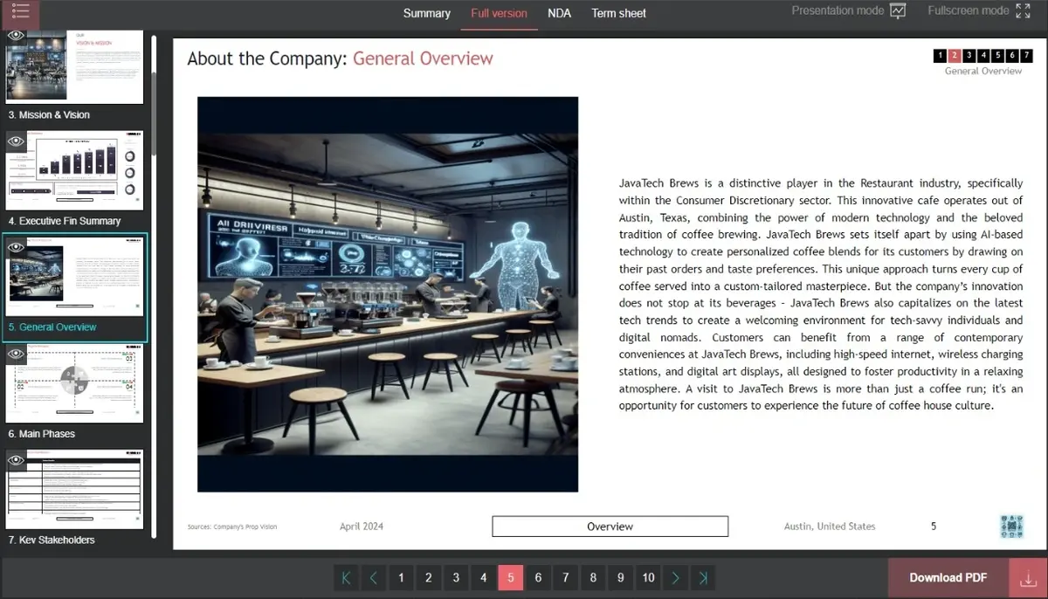Click the 'Sources: Company's Prop Vision' text
Viewport: 1048px width, 599px height.
pos(232,527)
